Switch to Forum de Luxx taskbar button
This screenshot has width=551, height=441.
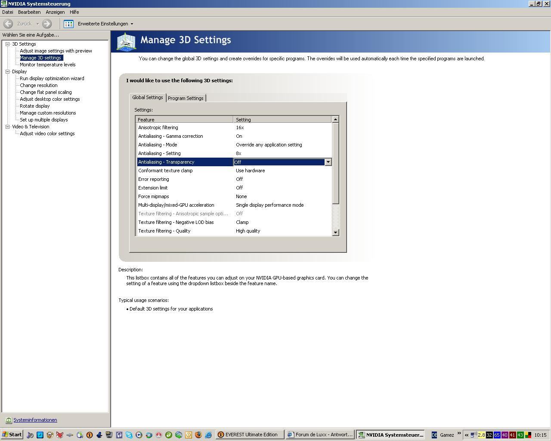tap(320, 435)
